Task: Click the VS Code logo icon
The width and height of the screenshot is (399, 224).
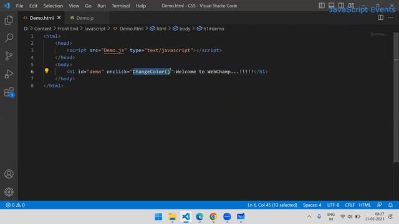Action: (x=7, y=6)
